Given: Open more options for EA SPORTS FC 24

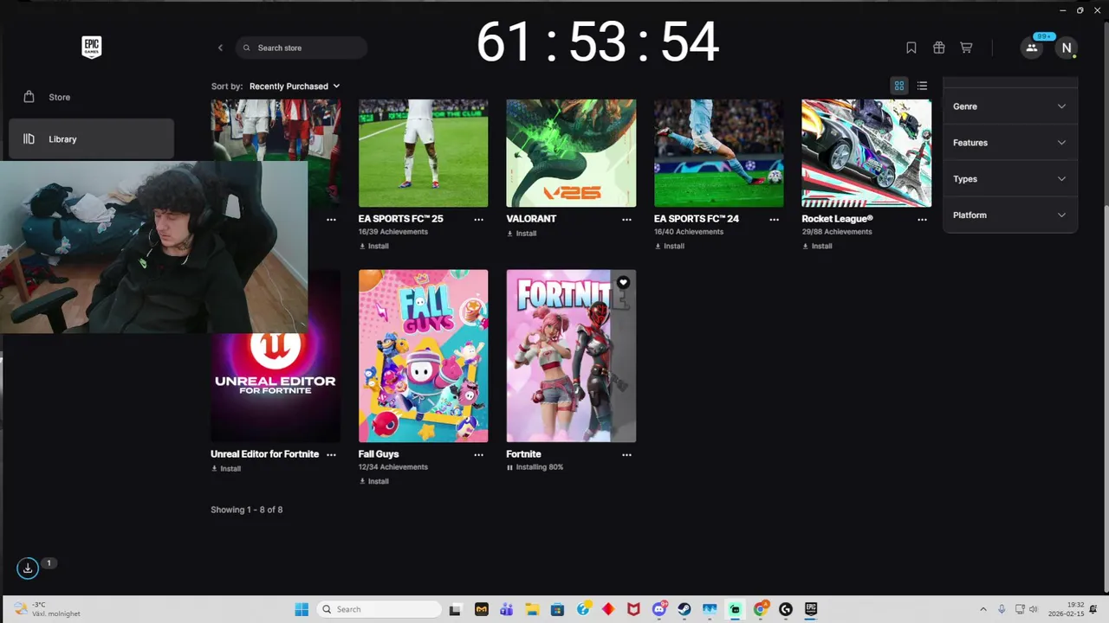Looking at the screenshot, I should (774, 220).
